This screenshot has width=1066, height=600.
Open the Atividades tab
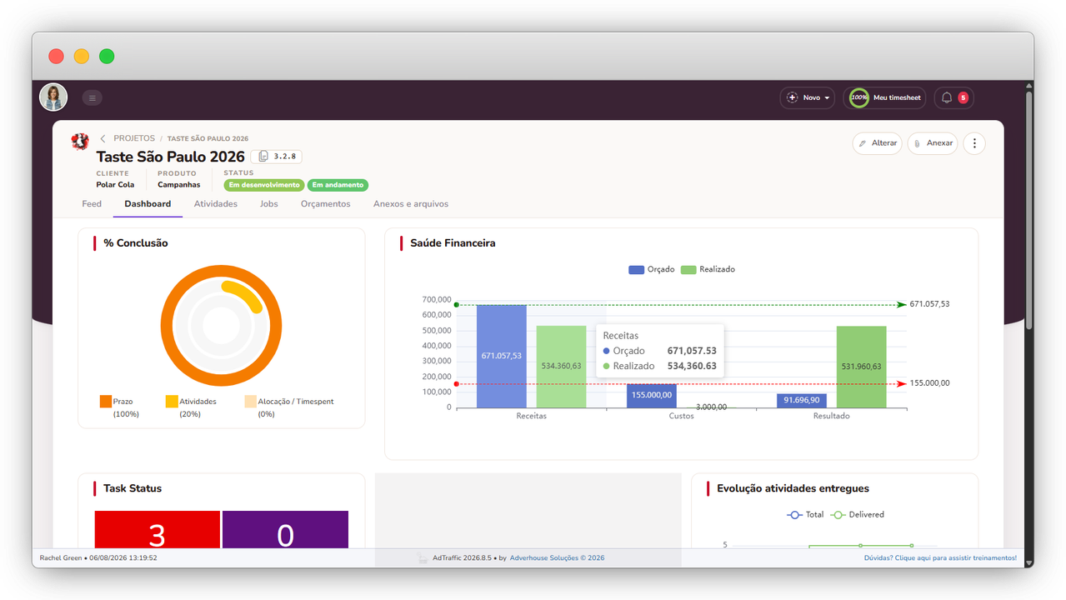[216, 204]
